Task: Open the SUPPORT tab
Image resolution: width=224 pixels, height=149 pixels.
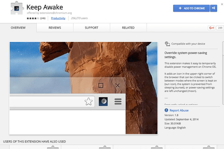Action: [x=91, y=28]
